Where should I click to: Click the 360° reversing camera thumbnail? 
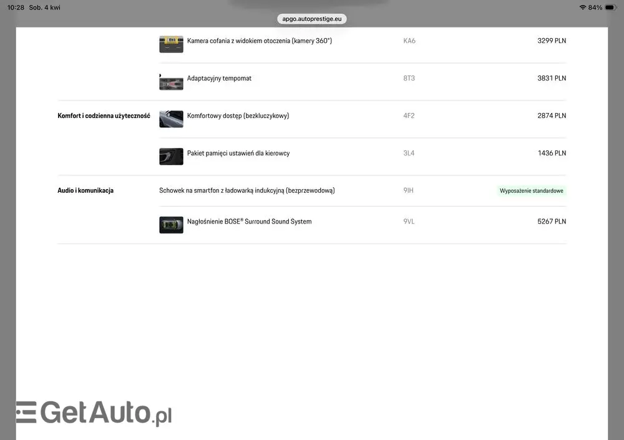pyautogui.click(x=171, y=44)
